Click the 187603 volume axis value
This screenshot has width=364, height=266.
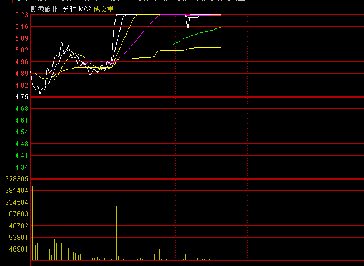[17, 214]
